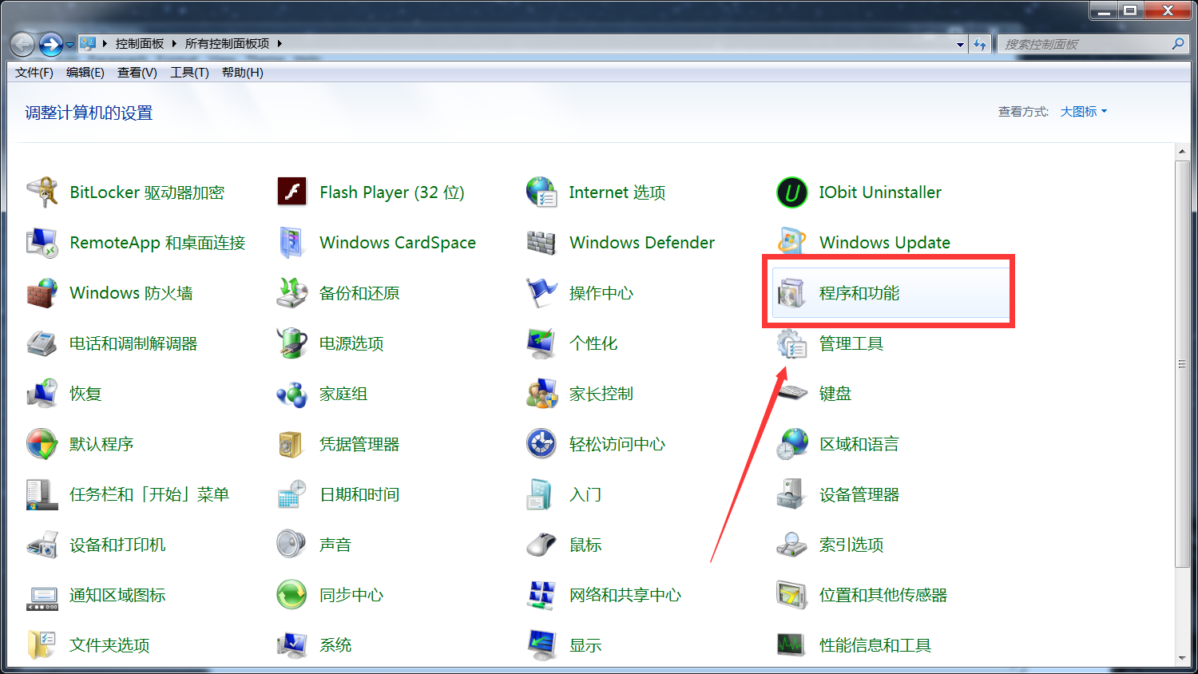Open the 查看(V) menu
Viewport: 1198px width, 674px height.
click(x=137, y=73)
